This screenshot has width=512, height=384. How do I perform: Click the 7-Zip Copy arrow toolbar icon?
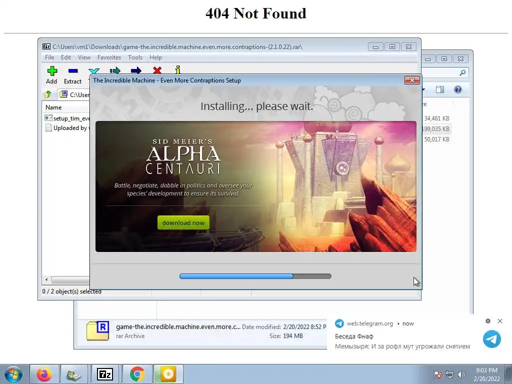[x=115, y=70]
